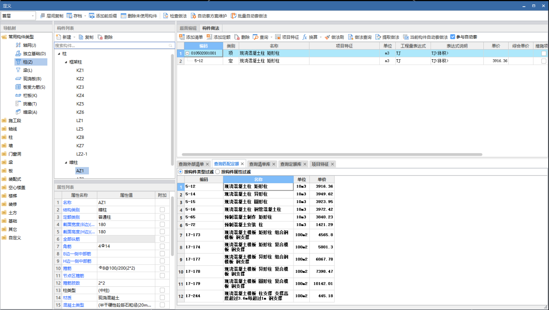Select component LZ2-1 in the list
Image resolution: width=549 pixels, height=310 pixels.
[x=82, y=154]
